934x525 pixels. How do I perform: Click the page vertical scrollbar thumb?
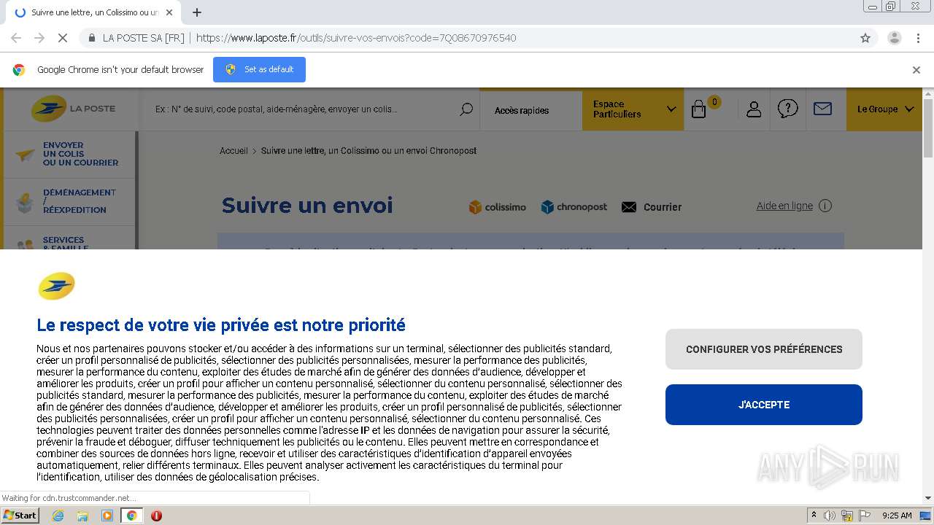[x=928, y=128]
